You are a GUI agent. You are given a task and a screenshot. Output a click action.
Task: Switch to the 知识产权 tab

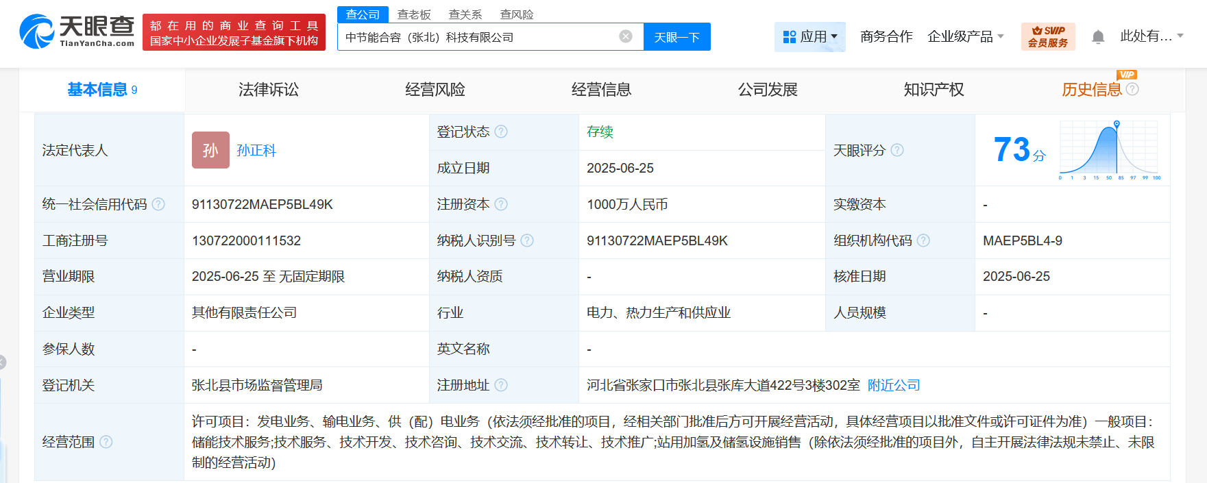934,90
